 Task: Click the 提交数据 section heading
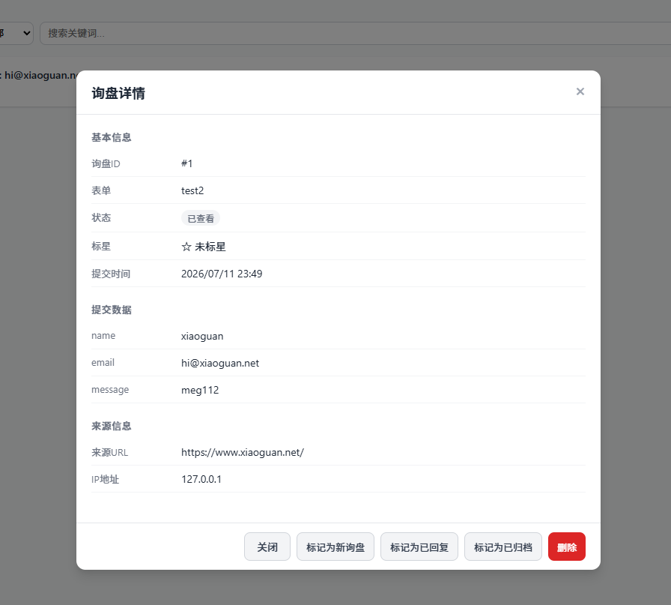112,310
